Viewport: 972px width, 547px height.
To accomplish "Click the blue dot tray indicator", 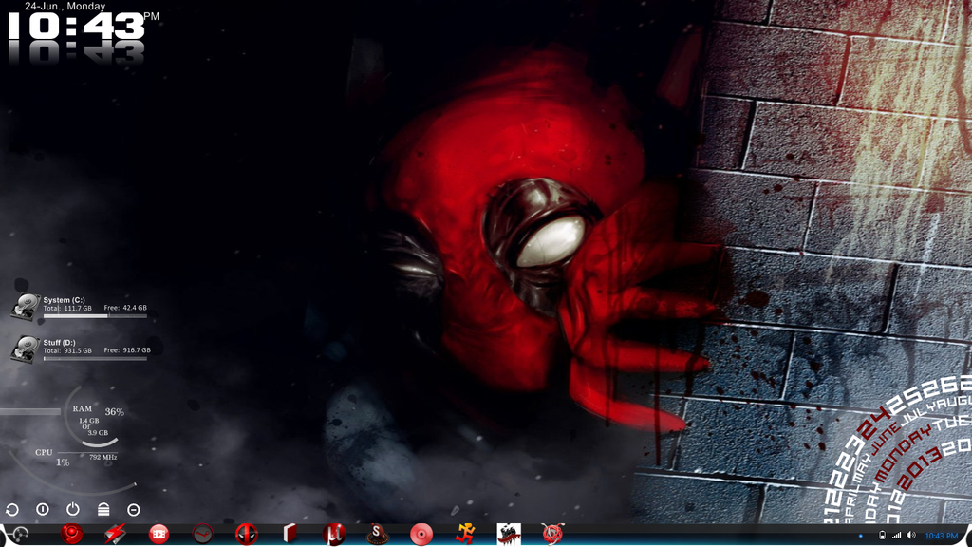I will click(x=860, y=536).
